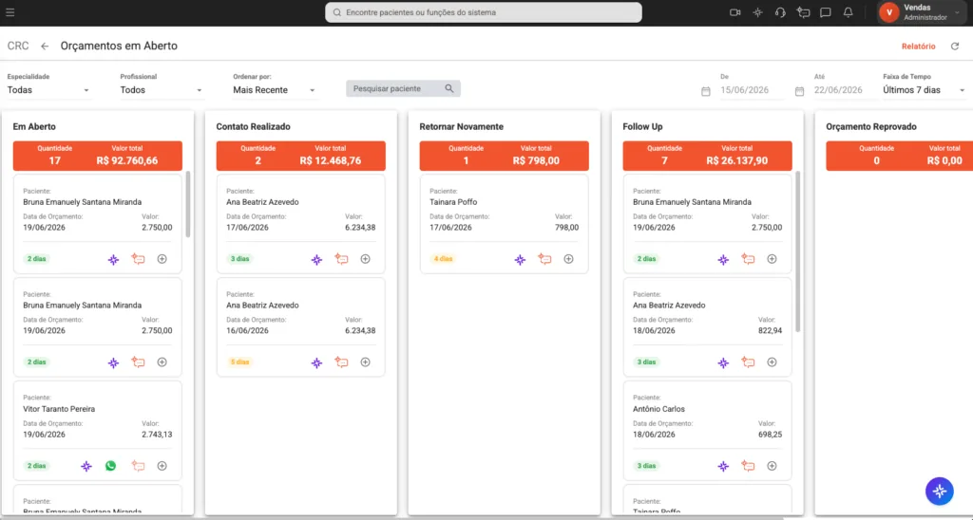This screenshot has width=973, height=520.
Task: Click the chat message icon beside the bell
Action: tap(826, 12)
